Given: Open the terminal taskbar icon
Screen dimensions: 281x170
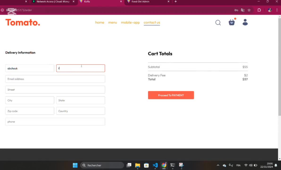Looking at the screenshot, I should pyautogui.click(x=173, y=165).
